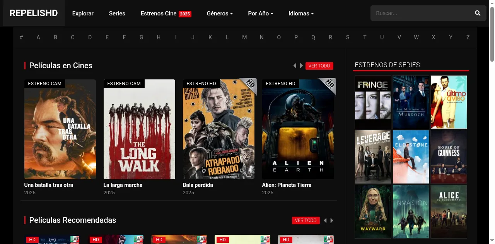Open the Último Aviso series thumbnail
This screenshot has width=495, height=244.
click(x=449, y=102)
